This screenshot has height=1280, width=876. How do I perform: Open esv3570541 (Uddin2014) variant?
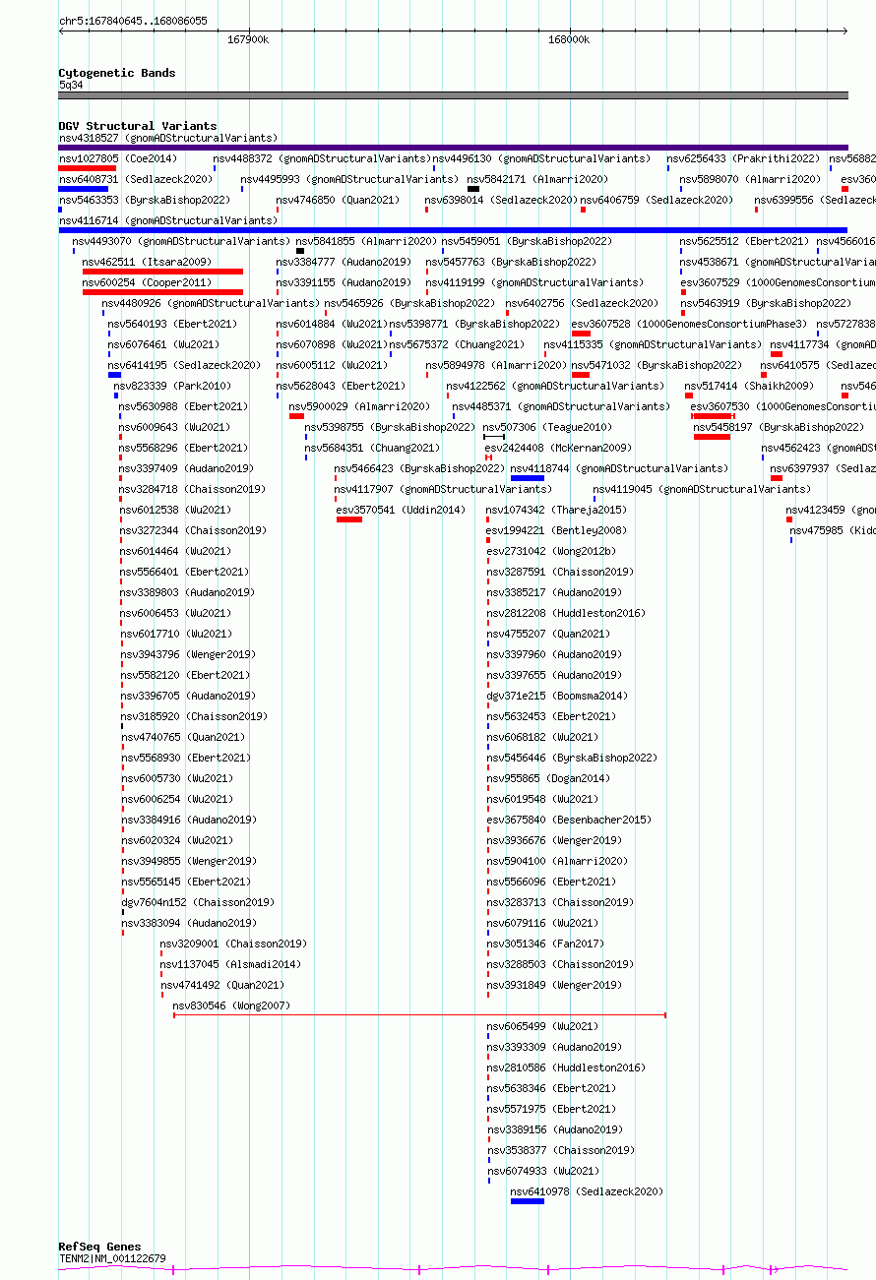coord(401,510)
